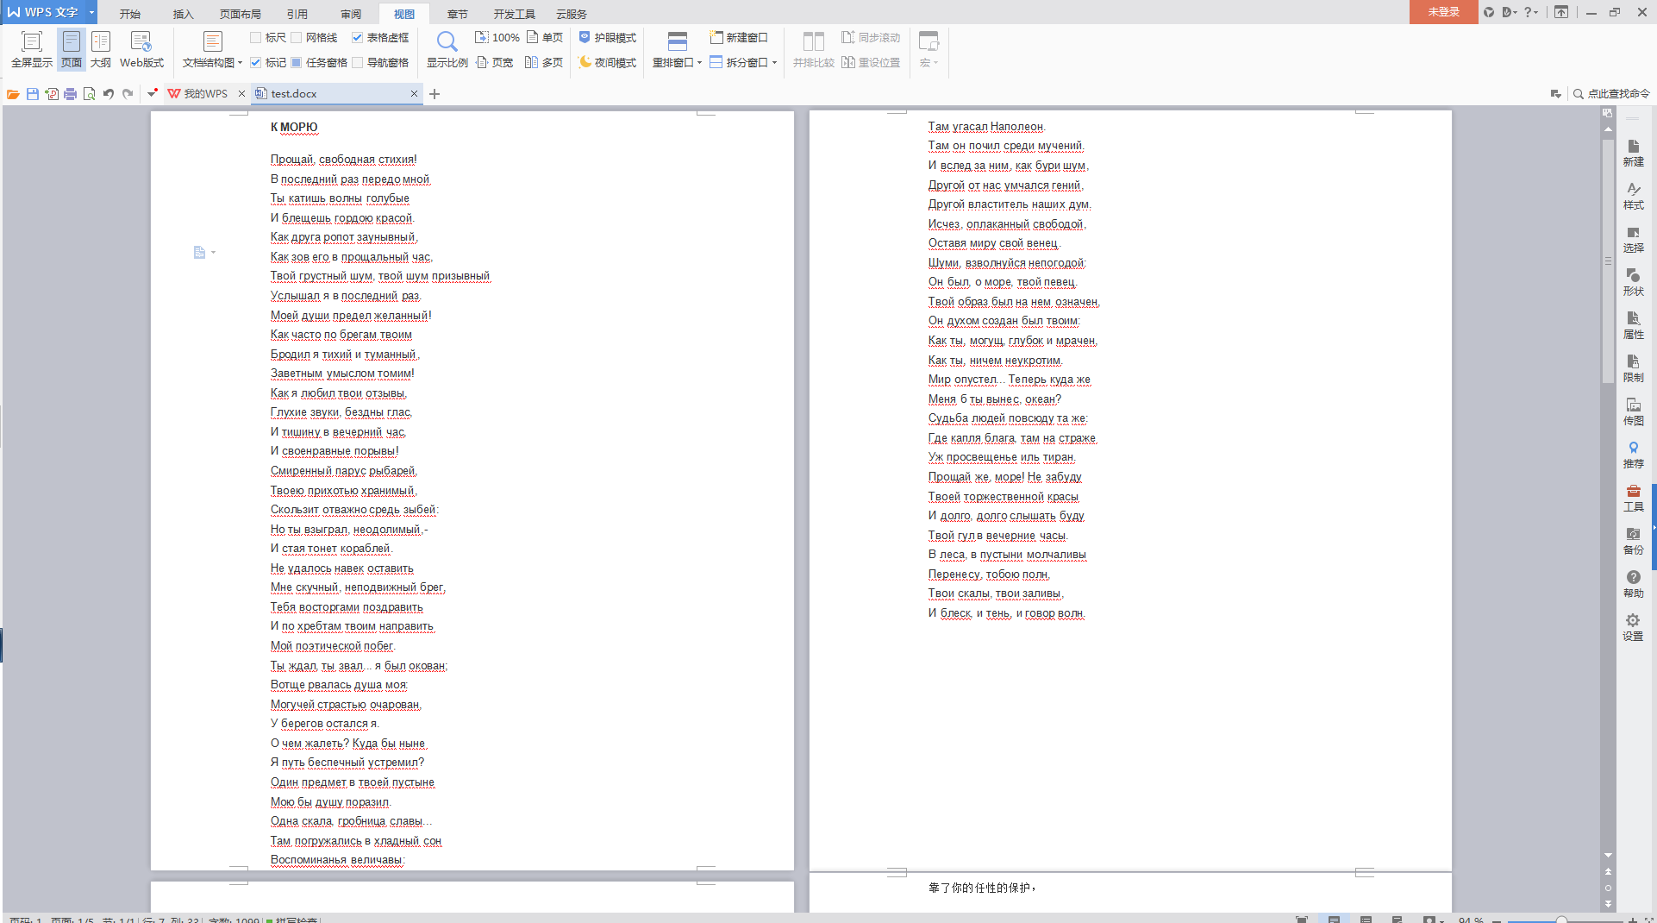Fit view to page width

coord(495,63)
